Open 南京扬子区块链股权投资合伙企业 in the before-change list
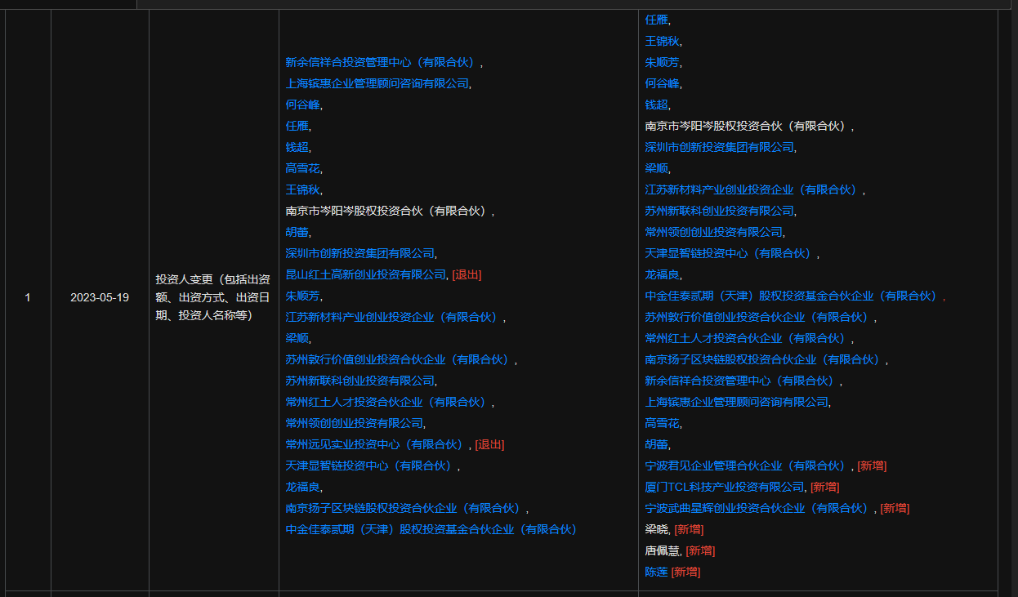Screen dimensions: 1018x597 pos(404,508)
